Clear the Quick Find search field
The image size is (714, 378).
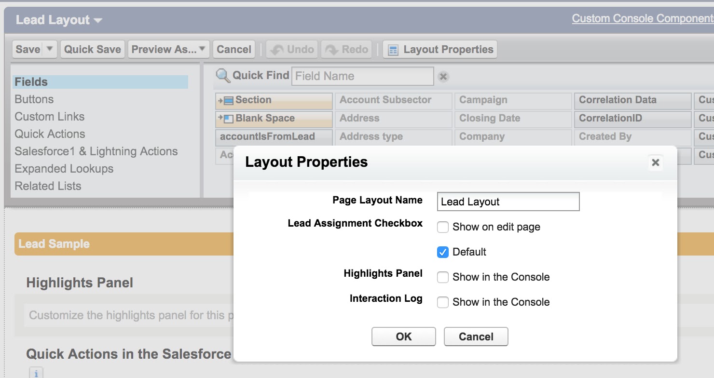442,76
